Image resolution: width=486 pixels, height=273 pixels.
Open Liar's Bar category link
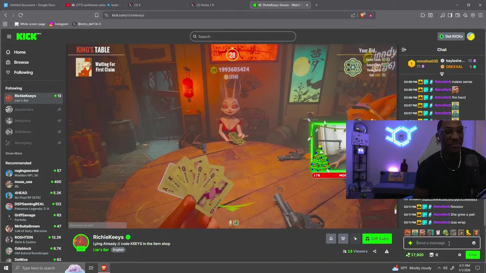coord(101,250)
